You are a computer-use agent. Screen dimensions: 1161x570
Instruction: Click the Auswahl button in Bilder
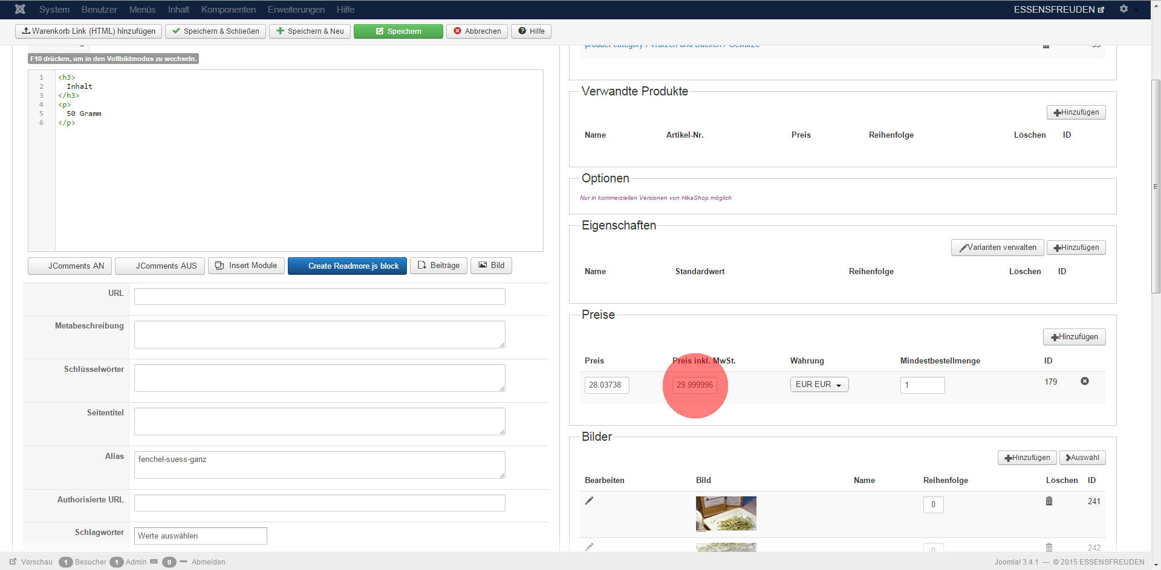coord(1082,458)
